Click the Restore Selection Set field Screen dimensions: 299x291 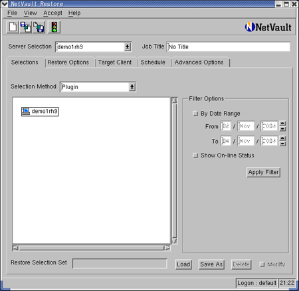coord(120,264)
